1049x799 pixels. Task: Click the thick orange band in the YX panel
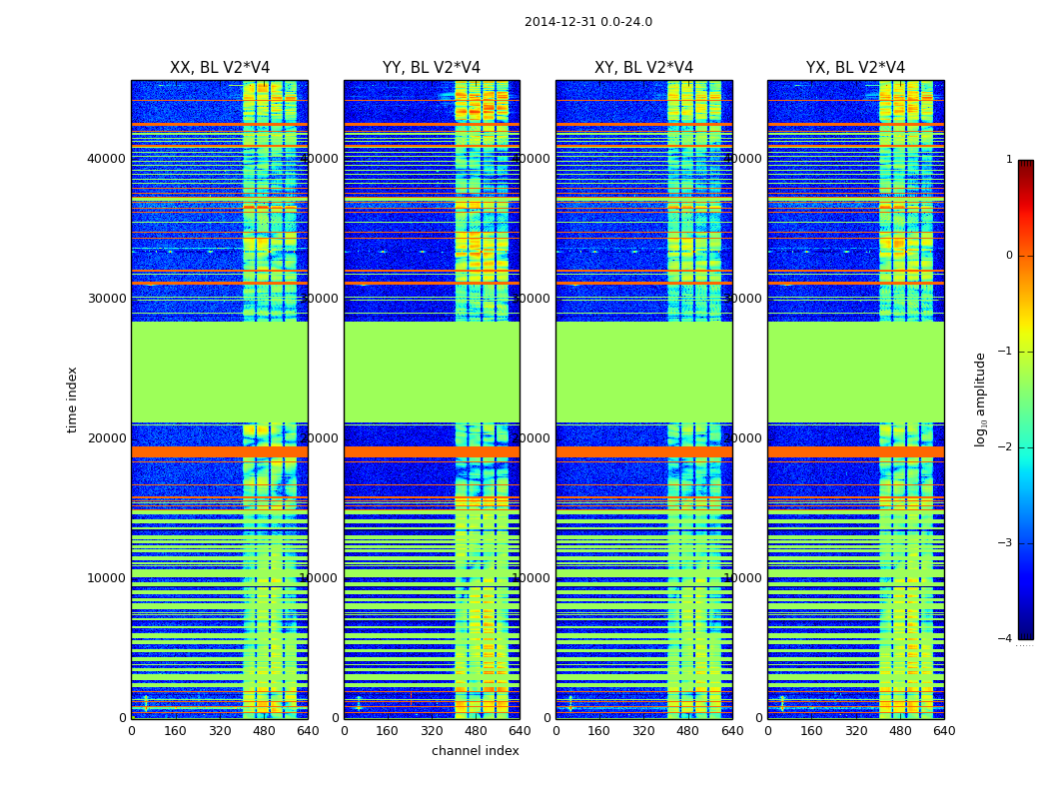click(x=855, y=452)
